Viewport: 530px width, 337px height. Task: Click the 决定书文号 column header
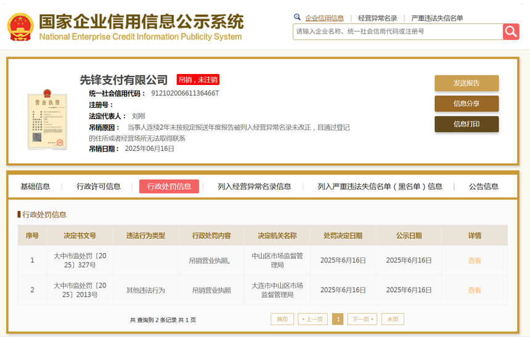[79, 235]
